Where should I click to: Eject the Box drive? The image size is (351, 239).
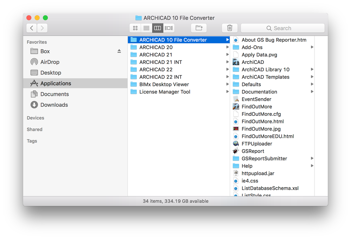point(119,51)
